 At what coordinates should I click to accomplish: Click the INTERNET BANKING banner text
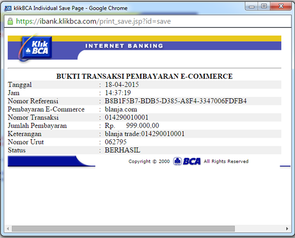tap(124, 46)
